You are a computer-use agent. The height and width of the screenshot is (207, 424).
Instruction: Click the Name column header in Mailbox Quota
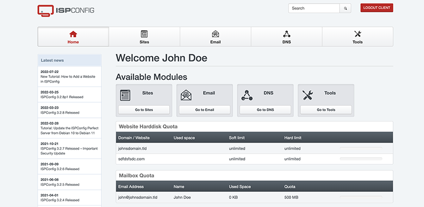(x=179, y=186)
